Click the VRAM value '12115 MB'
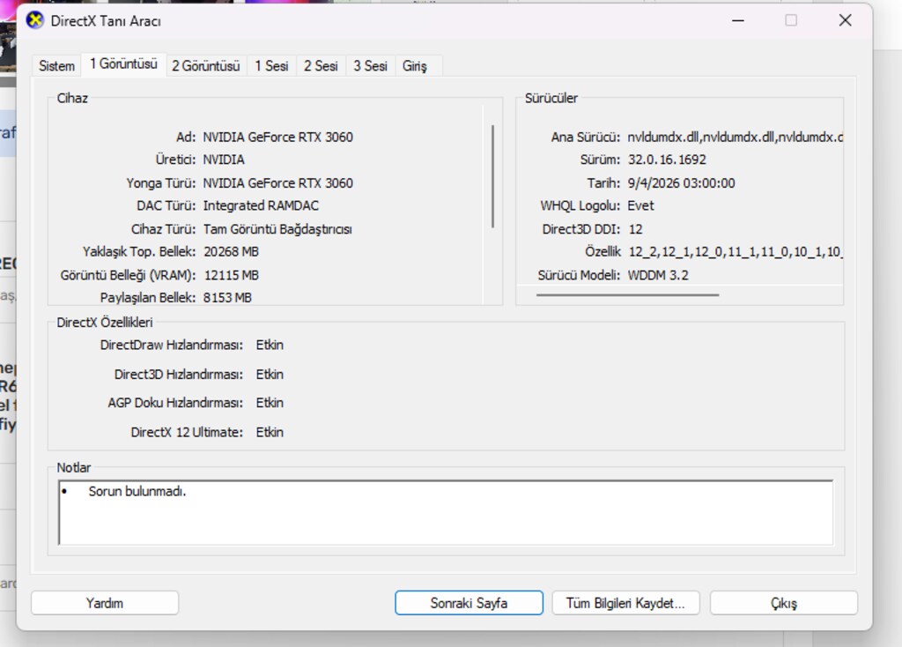This screenshot has width=902, height=647. click(232, 275)
